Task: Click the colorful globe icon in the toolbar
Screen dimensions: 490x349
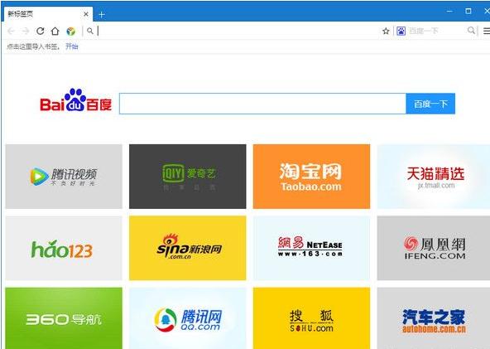Action: tap(71, 31)
